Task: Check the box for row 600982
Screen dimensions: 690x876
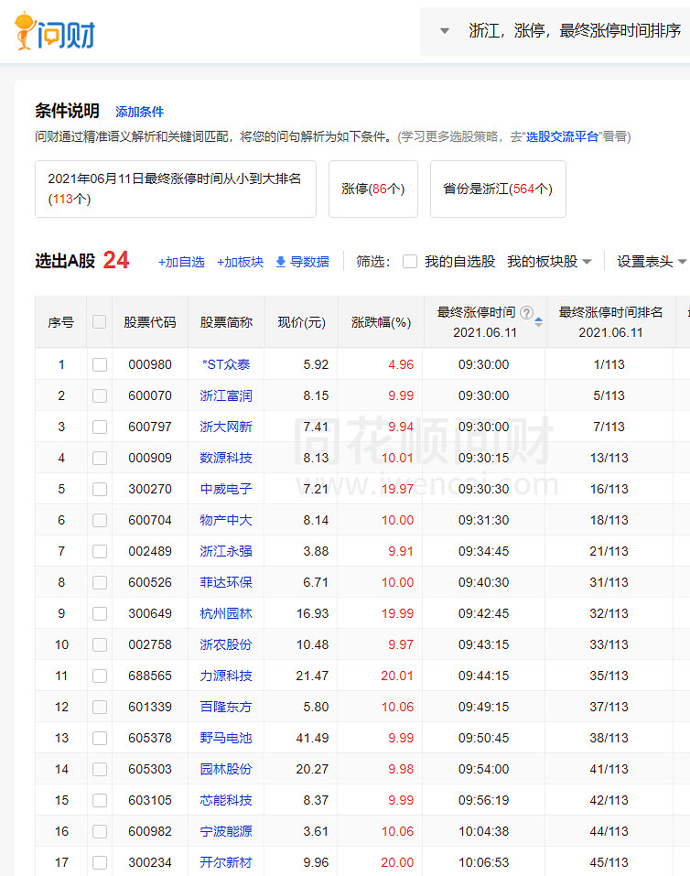Action: [x=100, y=831]
